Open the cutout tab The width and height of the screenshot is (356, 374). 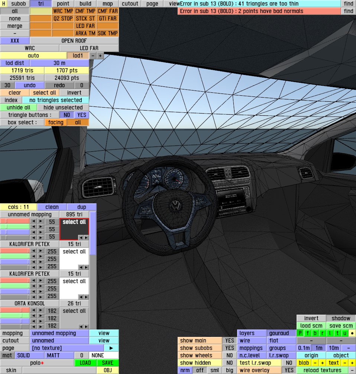[x=130, y=4]
